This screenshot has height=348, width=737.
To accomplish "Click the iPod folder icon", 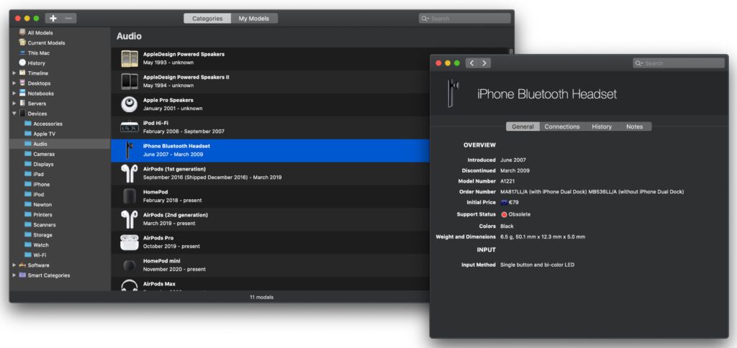I will pos(28,194).
